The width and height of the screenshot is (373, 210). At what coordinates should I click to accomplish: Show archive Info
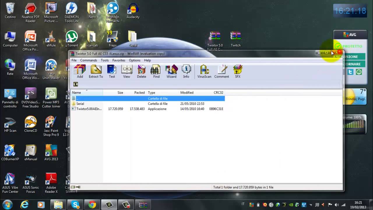coord(186,71)
